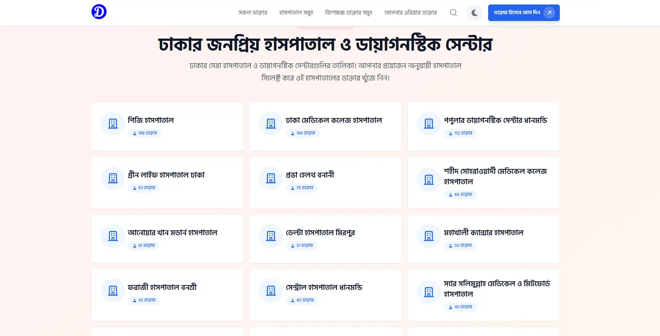
Task: Go to 'বিশেষজ্ঞ ডাক্তার সমূহ' in navigation
Action: pos(349,13)
